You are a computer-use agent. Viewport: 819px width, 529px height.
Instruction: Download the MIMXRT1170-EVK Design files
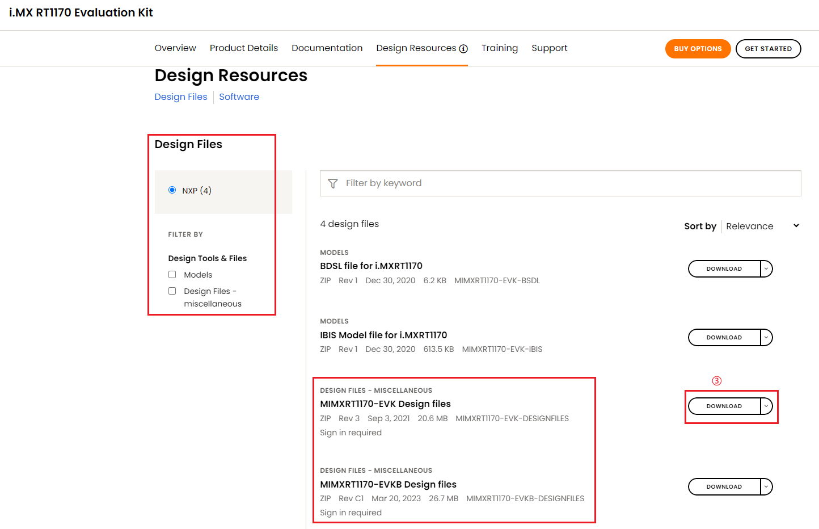click(724, 406)
